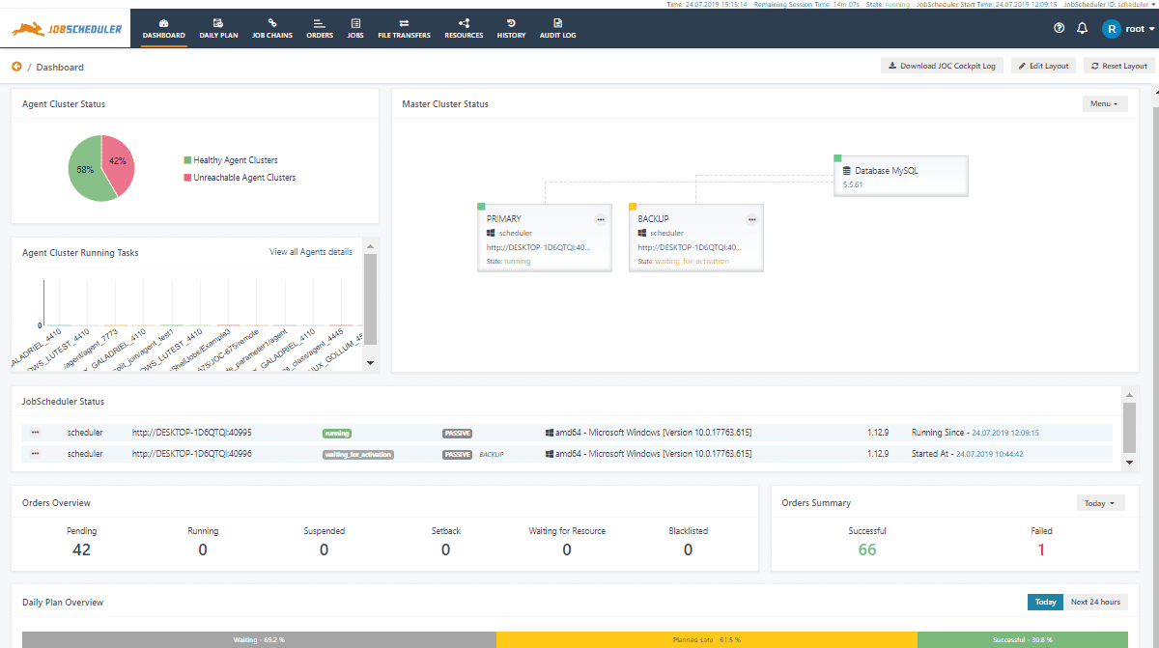Open the action menu for the waiting_for_activation scheduler row
This screenshot has height=648, width=1159.
pyautogui.click(x=36, y=453)
